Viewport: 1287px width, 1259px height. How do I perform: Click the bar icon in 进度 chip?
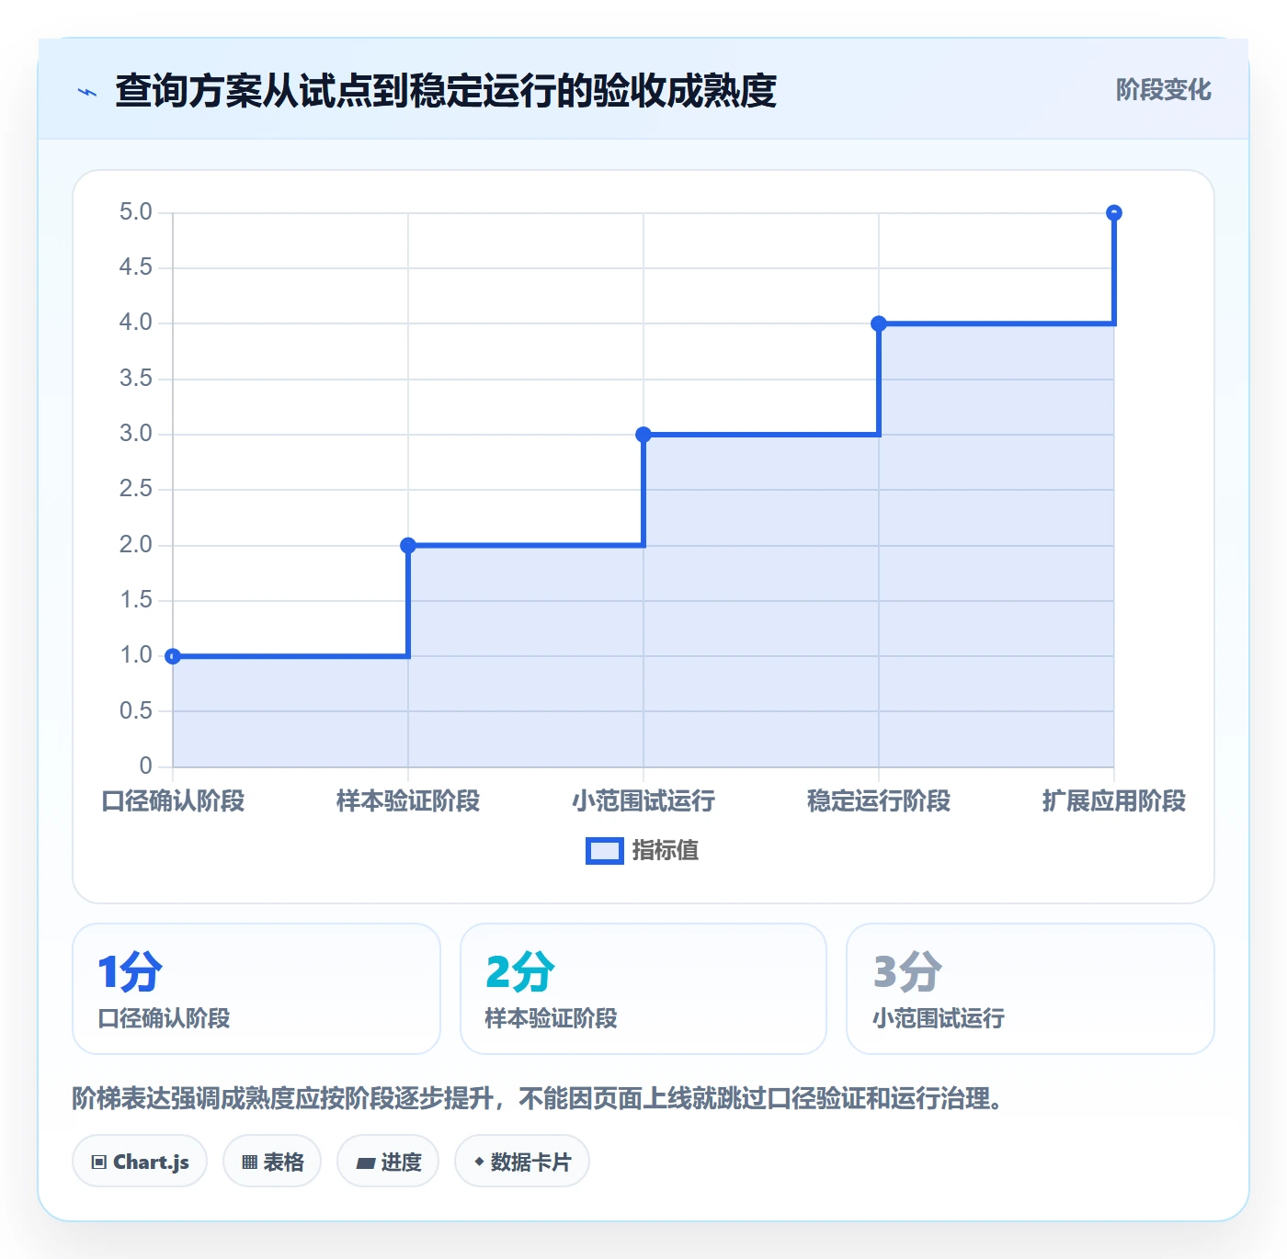tap(365, 1163)
